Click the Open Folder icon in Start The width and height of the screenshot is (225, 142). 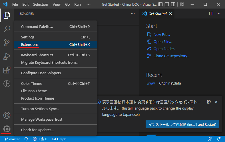point(149,49)
